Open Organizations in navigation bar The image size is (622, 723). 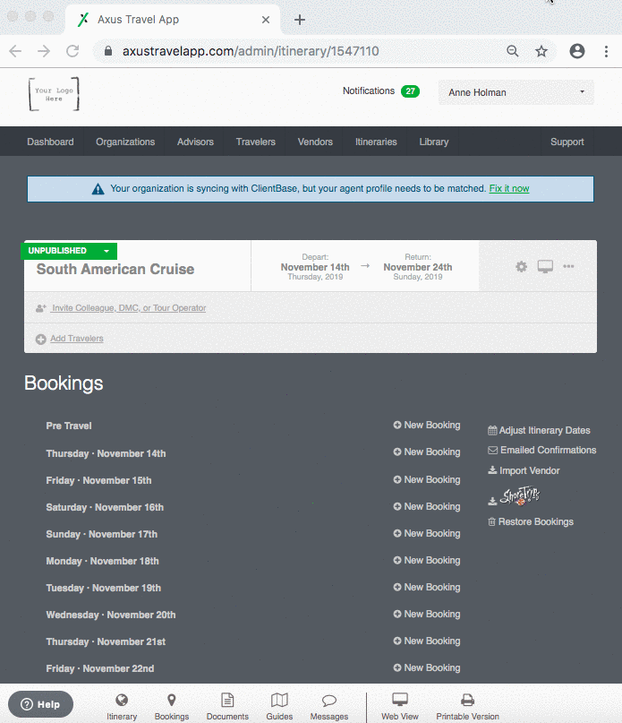tap(125, 142)
